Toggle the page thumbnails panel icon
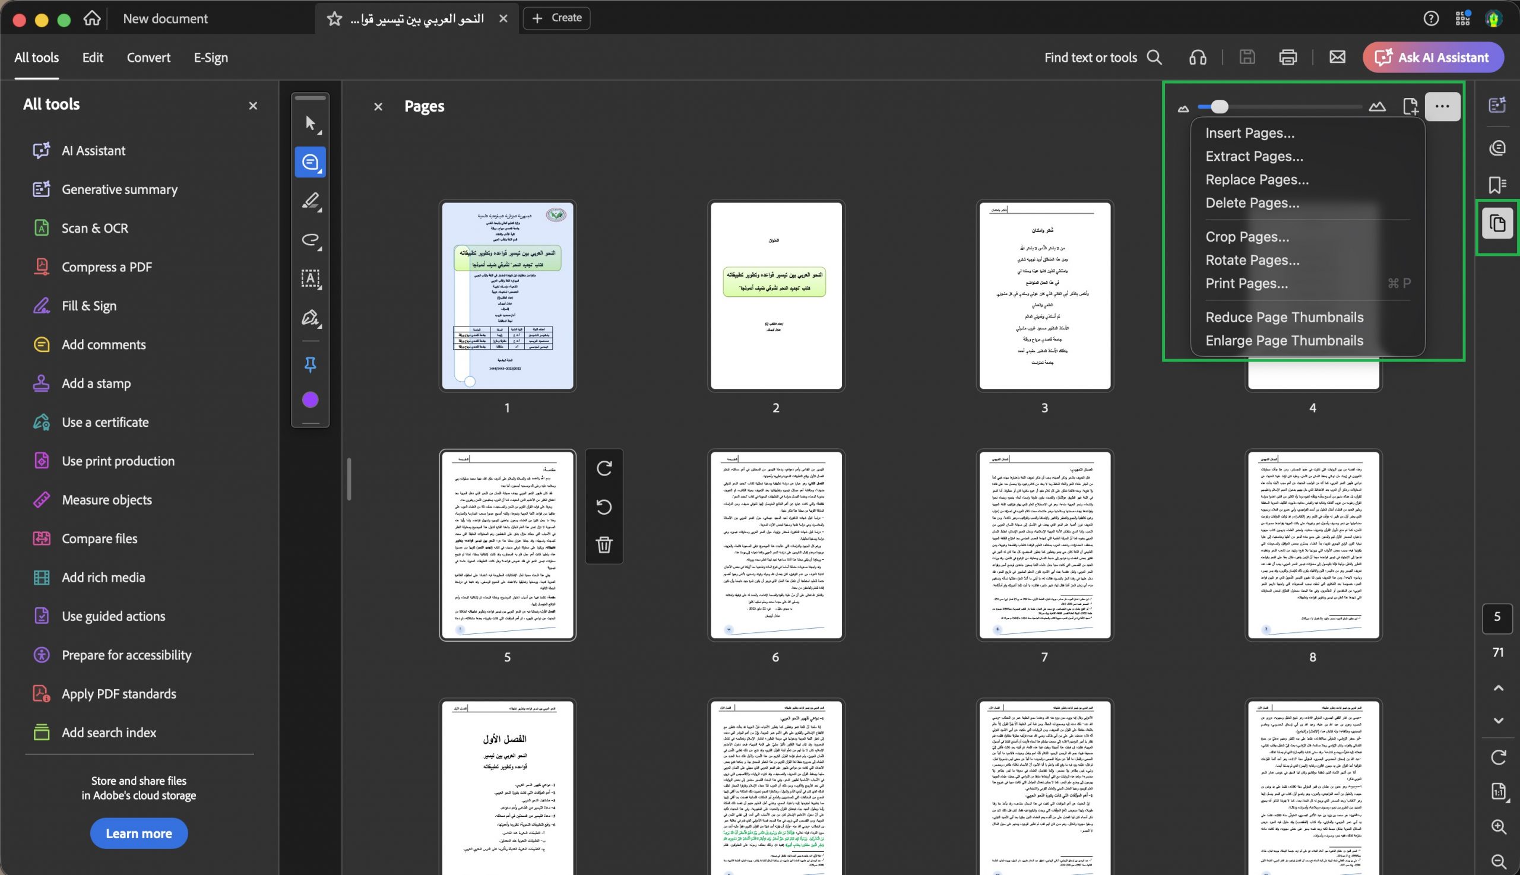Viewport: 1520px width, 875px height. (1497, 224)
